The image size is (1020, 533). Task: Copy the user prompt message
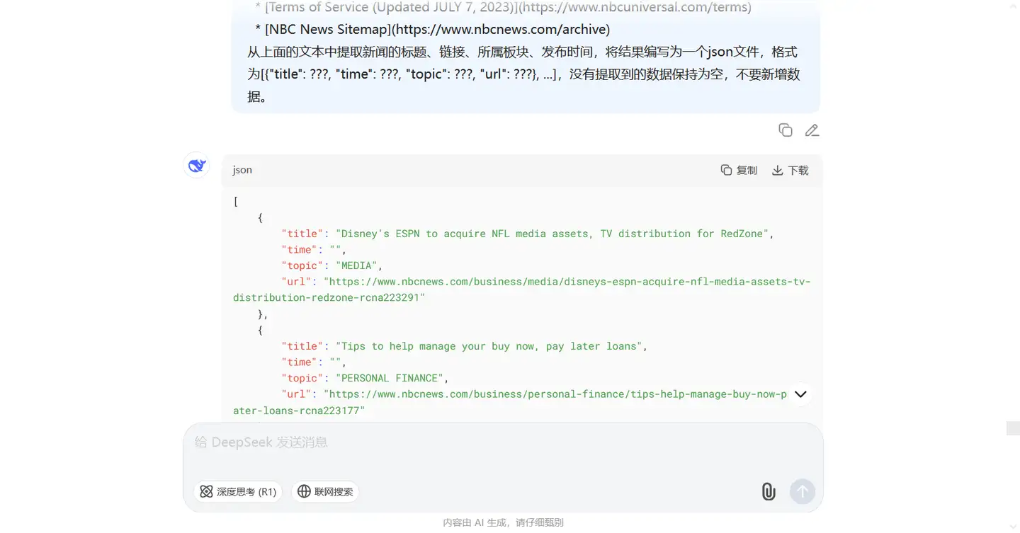pyautogui.click(x=785, y=130)
